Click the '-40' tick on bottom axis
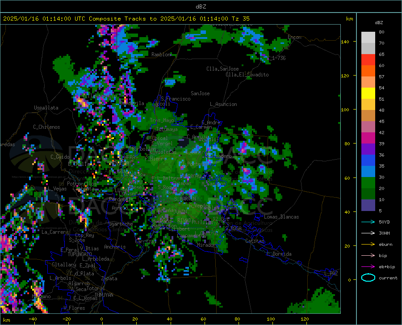Screen dimensions: 402x325 [x=33, y=319]
